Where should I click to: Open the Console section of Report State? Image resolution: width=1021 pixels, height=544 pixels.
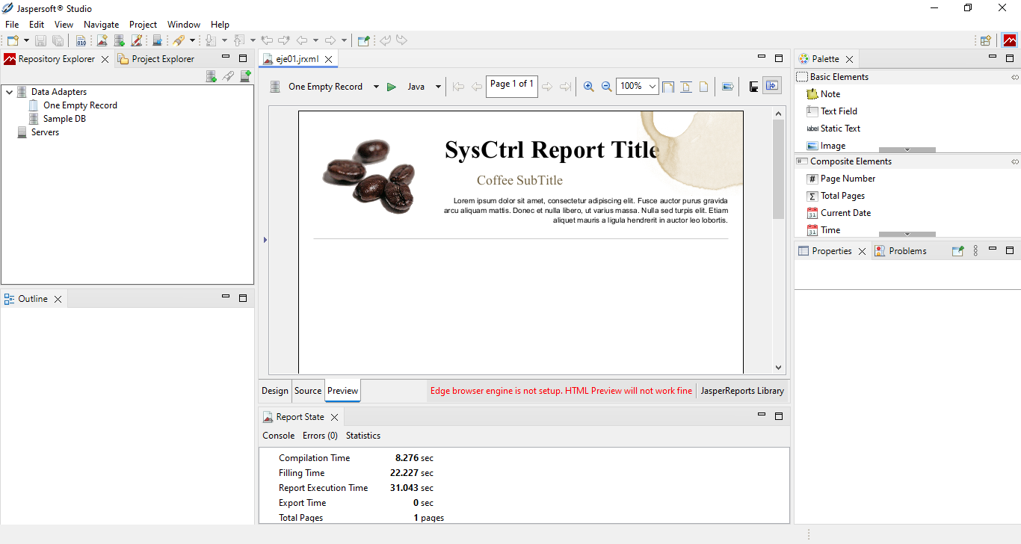pyautogui.click(x=279, y=436)
